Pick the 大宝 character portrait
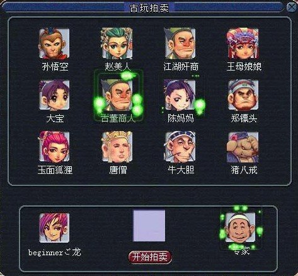Viewport: 298px width, 276px height. (x=54, y=95)
